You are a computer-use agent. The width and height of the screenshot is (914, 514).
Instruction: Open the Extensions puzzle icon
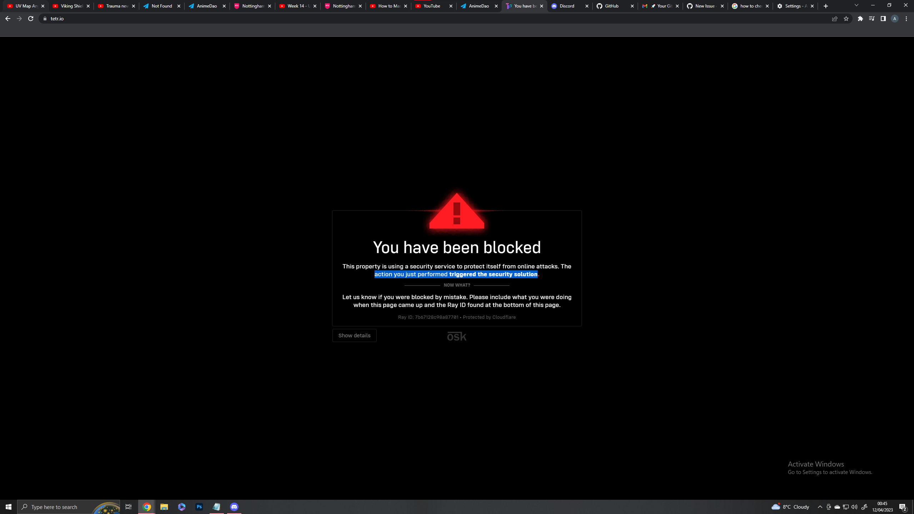(860, 18)
